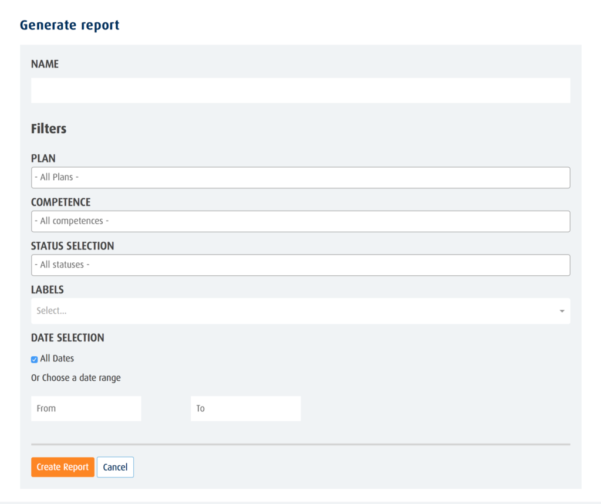The image size is (601, 504).
Task: Select the From date field
Action: [x=86, y=408]
